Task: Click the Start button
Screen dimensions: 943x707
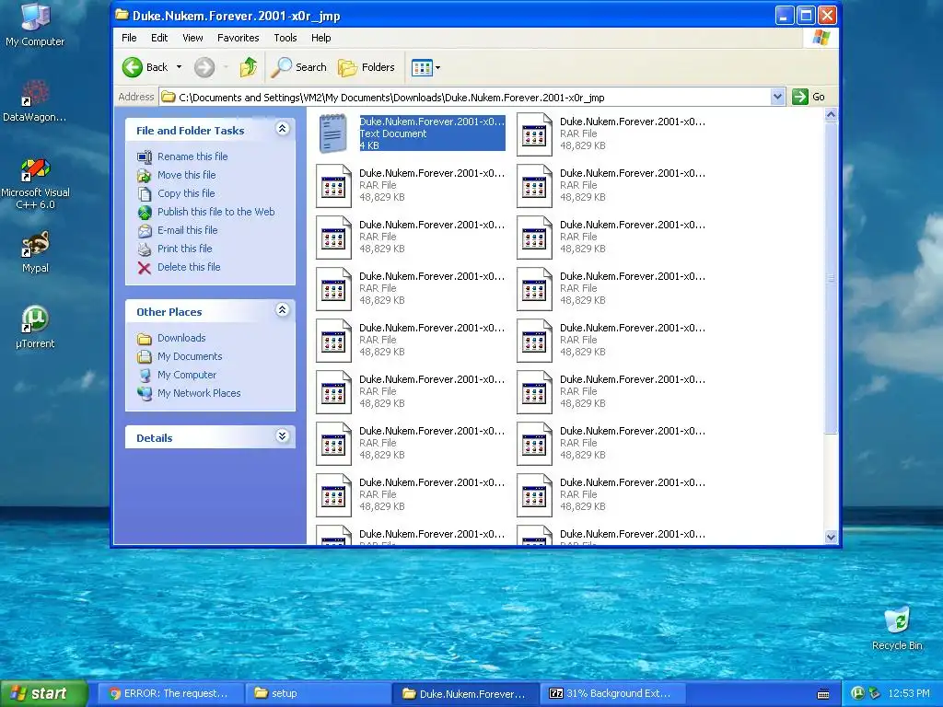Action: click(x=44, y=693)
